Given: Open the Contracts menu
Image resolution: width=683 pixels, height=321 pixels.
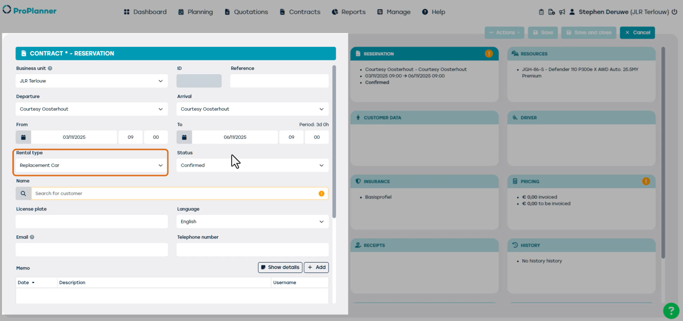Looking at the screenshot, I should click(x=300, y=12).
